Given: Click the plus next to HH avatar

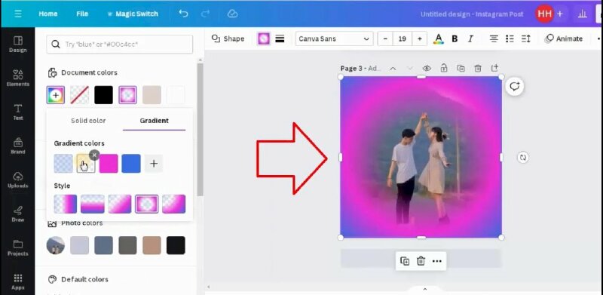Looking at the screenshot, I should click(x=560, y=14).
